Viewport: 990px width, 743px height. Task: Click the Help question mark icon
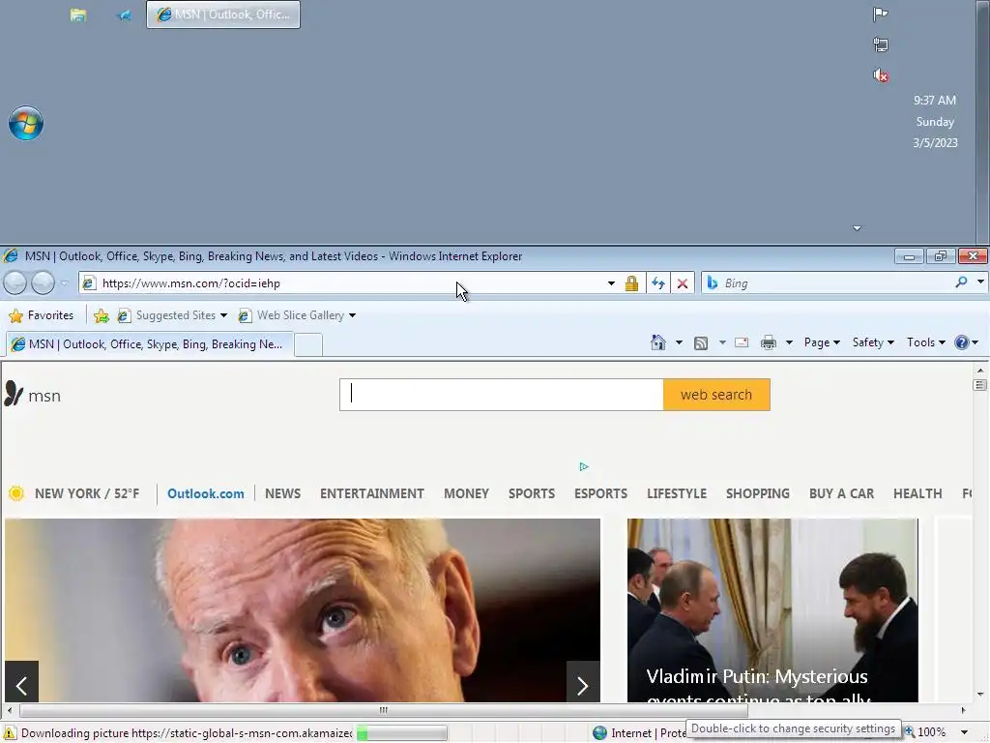pyautogui.click(x=962, y=342)
